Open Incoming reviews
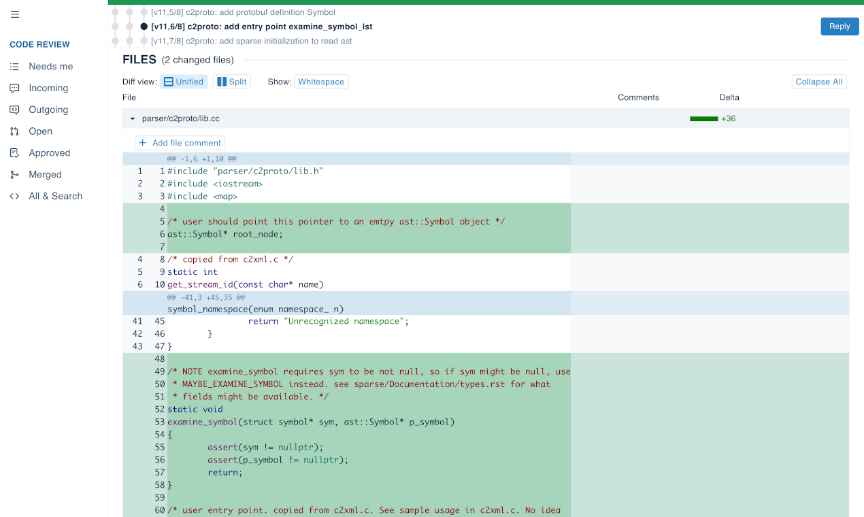This screenshot has height=517, width=864. [x=48, y=88]
